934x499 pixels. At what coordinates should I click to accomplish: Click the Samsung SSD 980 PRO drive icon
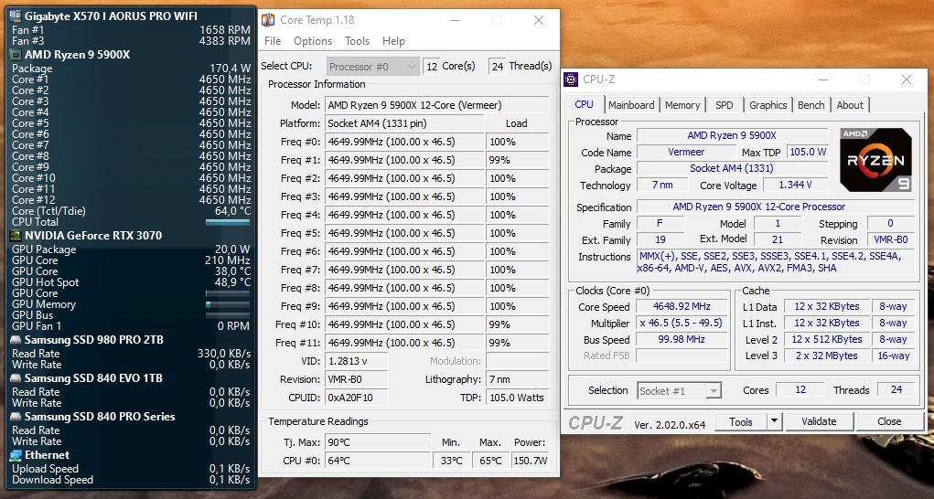click(16, 340)
